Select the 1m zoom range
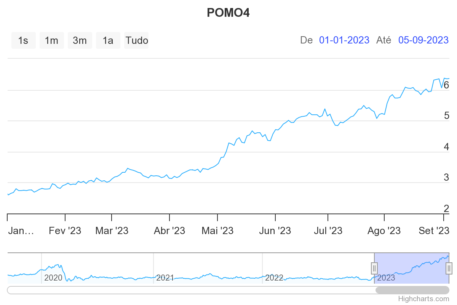This screenshot has height=305, width=457. [51, 40]
